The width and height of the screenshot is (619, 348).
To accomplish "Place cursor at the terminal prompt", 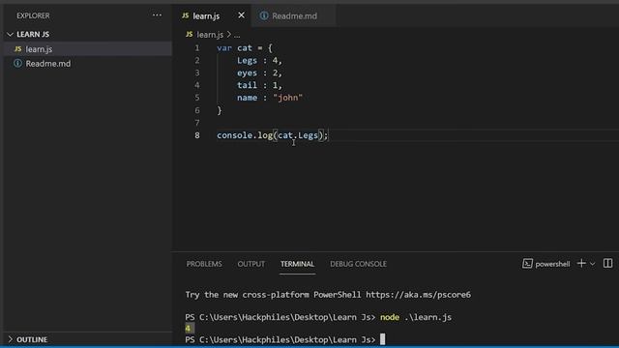I will (x=382, y=339).
